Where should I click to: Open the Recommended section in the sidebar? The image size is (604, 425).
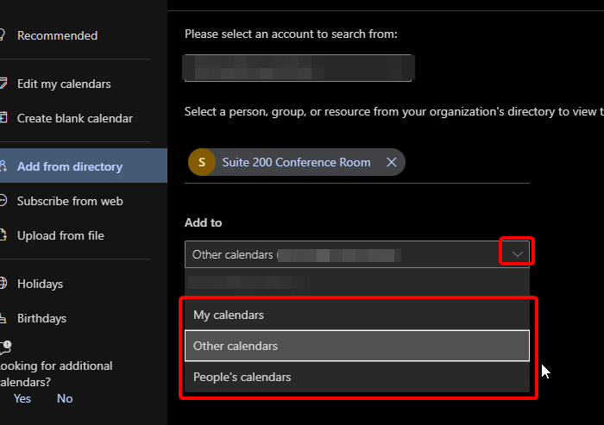point(57,35)
